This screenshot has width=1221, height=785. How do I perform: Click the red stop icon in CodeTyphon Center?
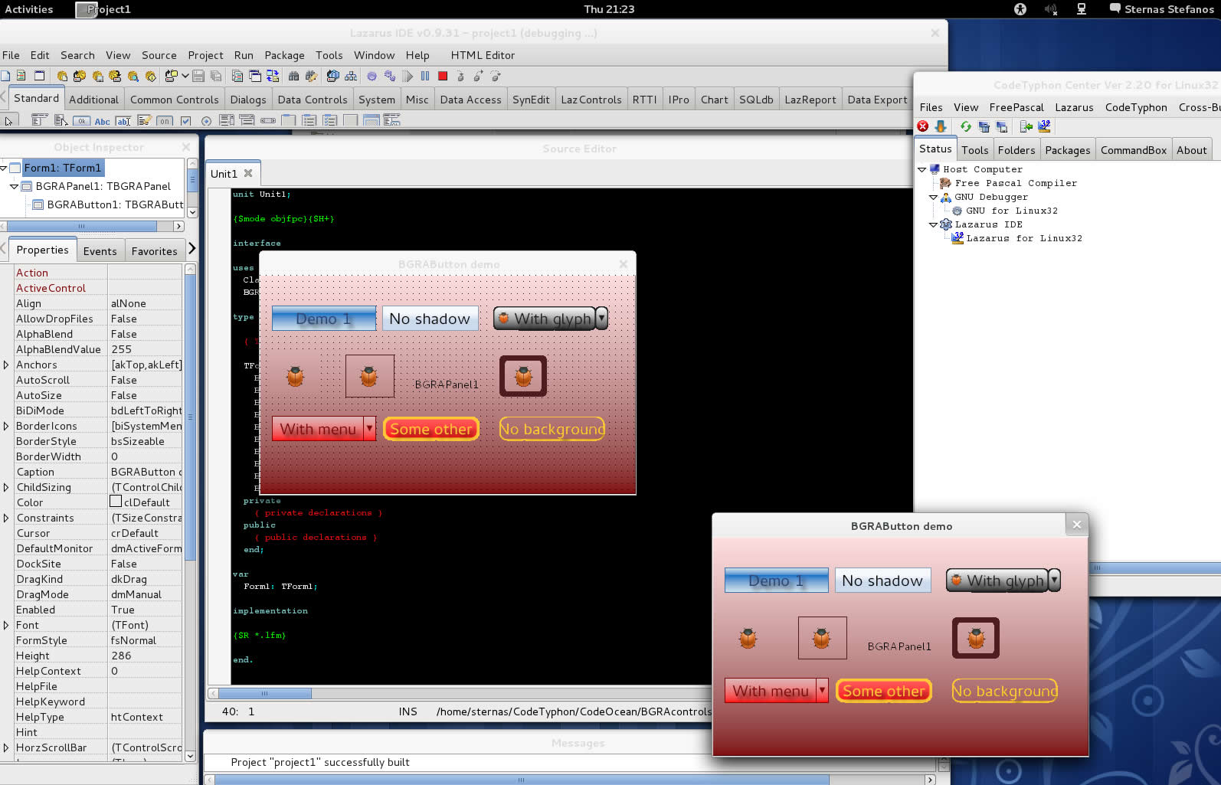click(x=923, y=126)
